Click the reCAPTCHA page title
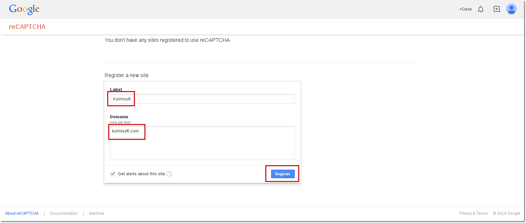526x223 pixels. [27, 27]
